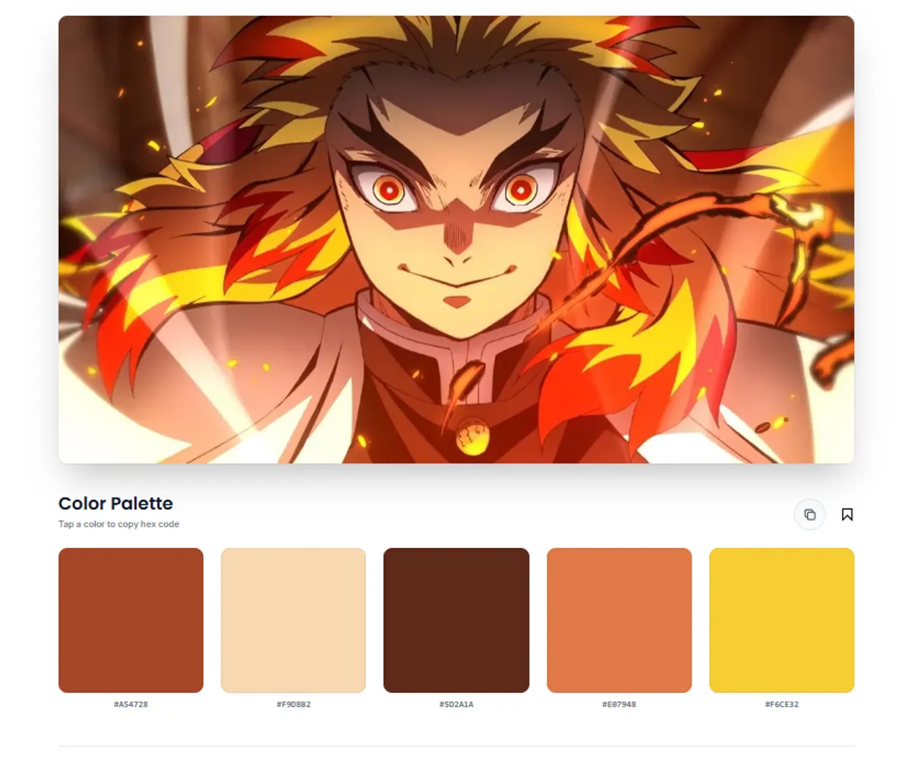This screenshot has width=911, height=759.
Task: Select the #5D2A1A hex label
Action: pyautogui.click(x=456, y=704)
